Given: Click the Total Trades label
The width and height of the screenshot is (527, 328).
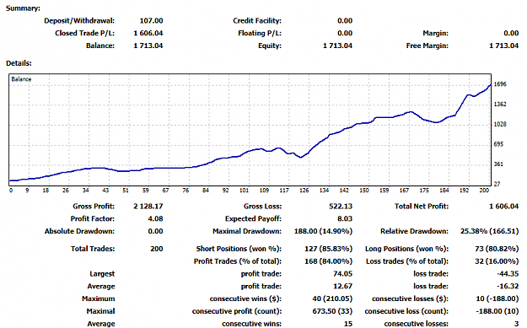Looking at the screenshot, I should [x=93, y=249].
